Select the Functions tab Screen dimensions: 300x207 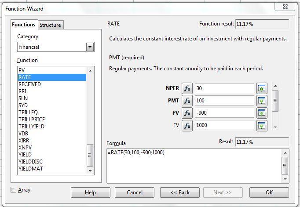[24, 25]
